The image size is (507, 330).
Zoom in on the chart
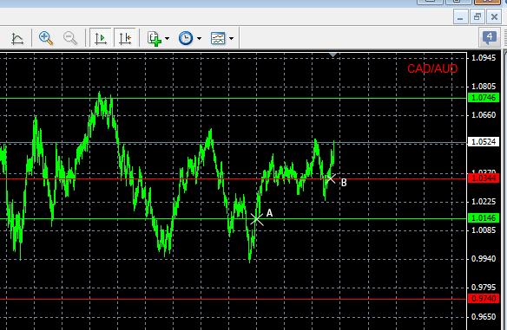46,38
